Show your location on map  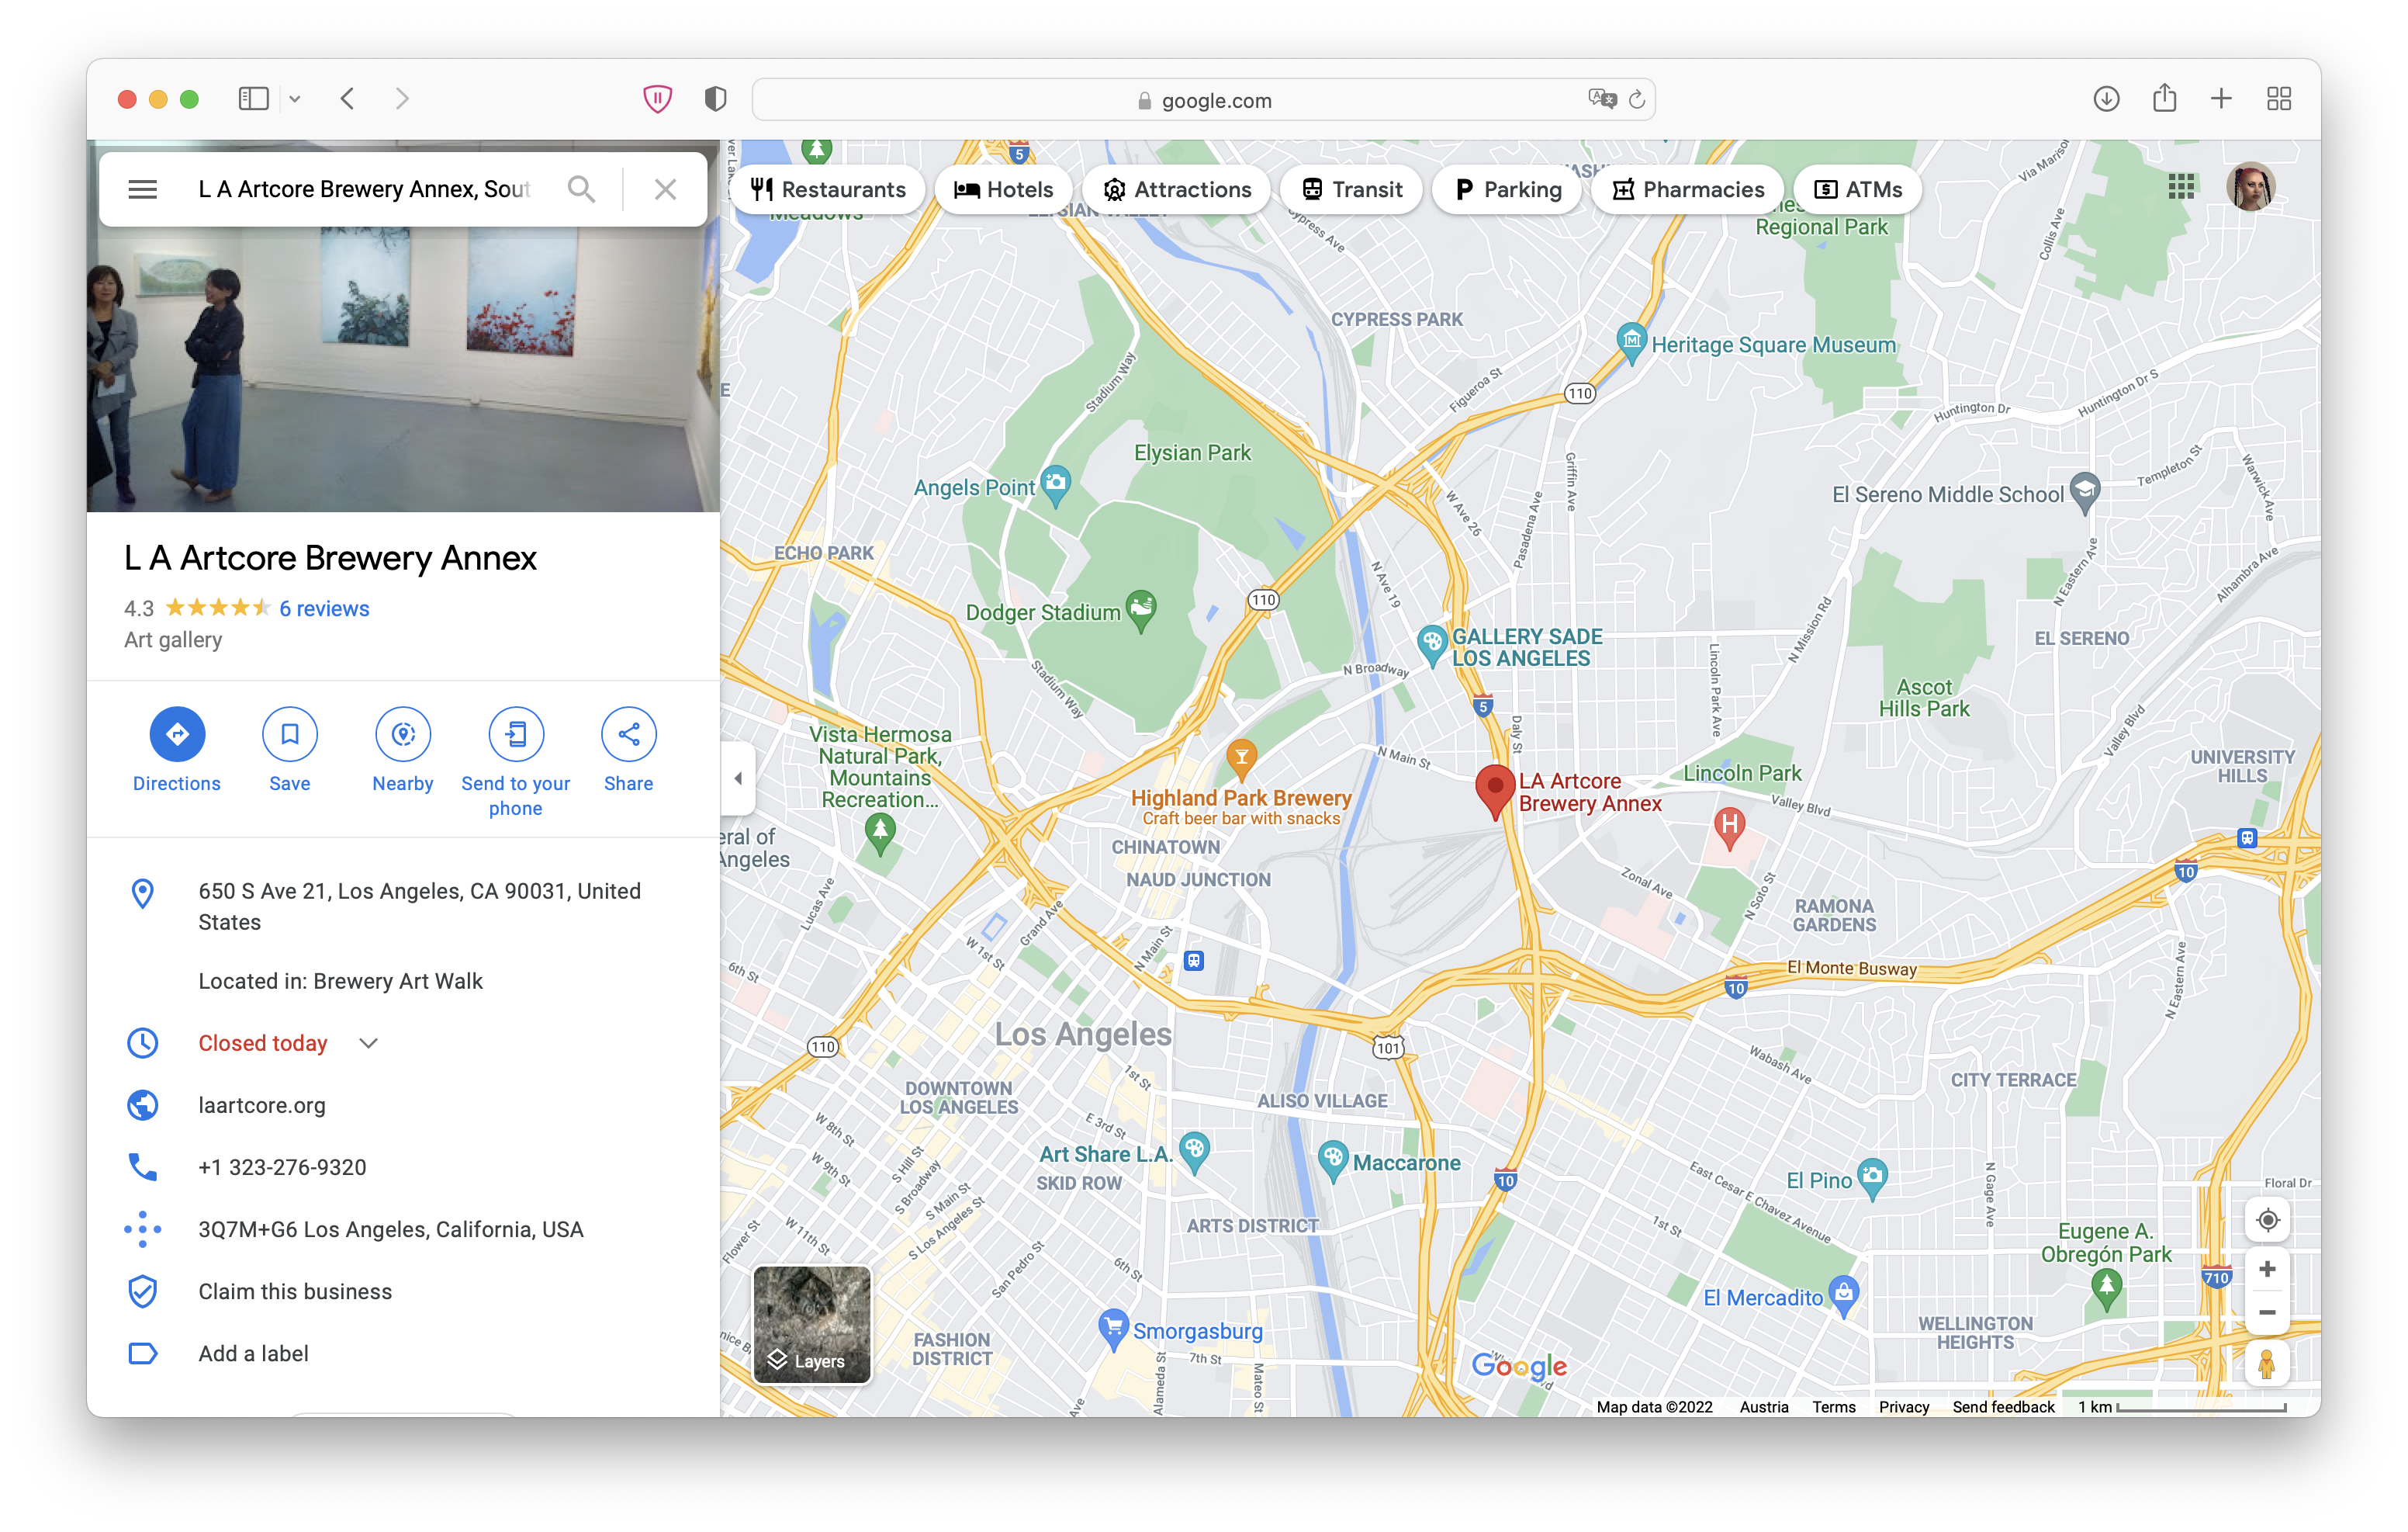tap(2267, 1220)
